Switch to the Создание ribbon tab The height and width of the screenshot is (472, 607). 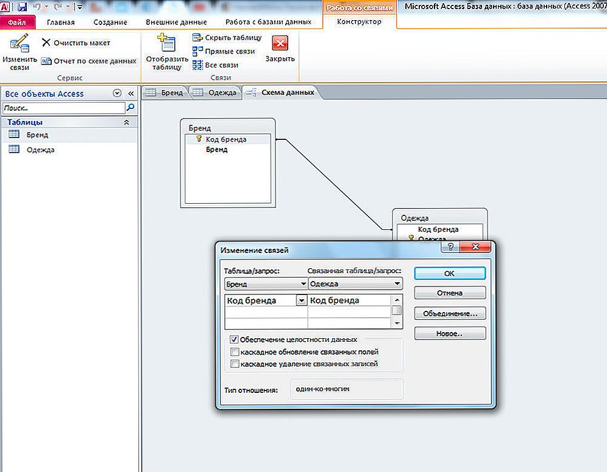click(x=110, y=23)
